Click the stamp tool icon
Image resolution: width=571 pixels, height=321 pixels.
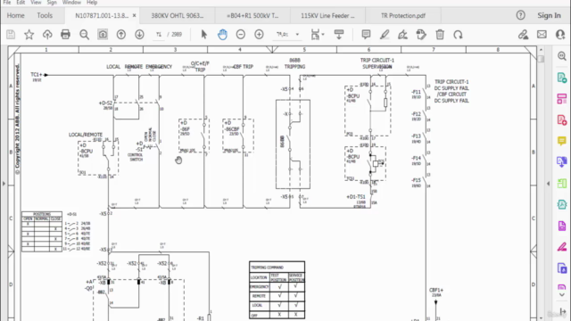pyautogui.click(x=421, y=35)
